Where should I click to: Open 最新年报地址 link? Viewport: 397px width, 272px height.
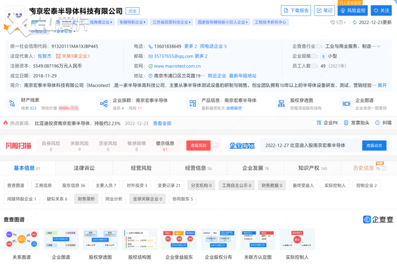click(243, 76)
